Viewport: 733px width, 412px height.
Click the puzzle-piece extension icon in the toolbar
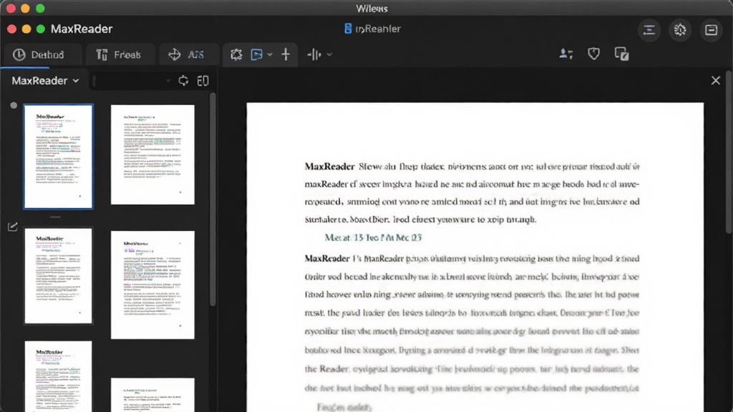pos(236,54)
